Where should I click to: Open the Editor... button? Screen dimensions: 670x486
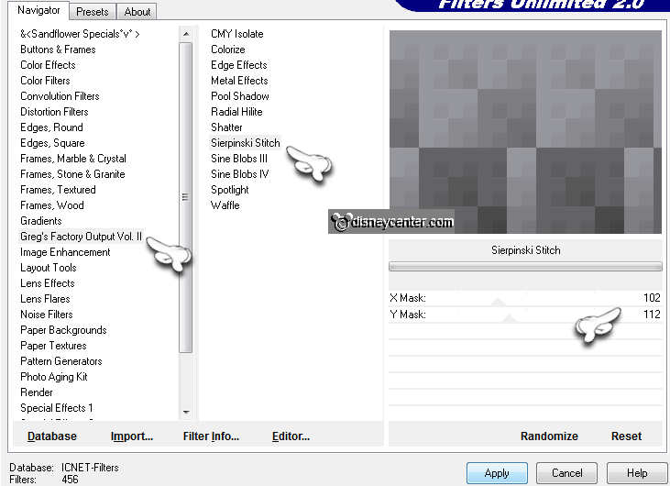coord(291,436)
